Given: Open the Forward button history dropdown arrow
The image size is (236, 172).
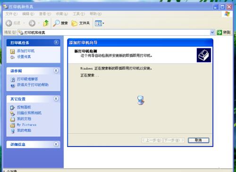Looking at the screenshot, I should click(x=39, y=23).
